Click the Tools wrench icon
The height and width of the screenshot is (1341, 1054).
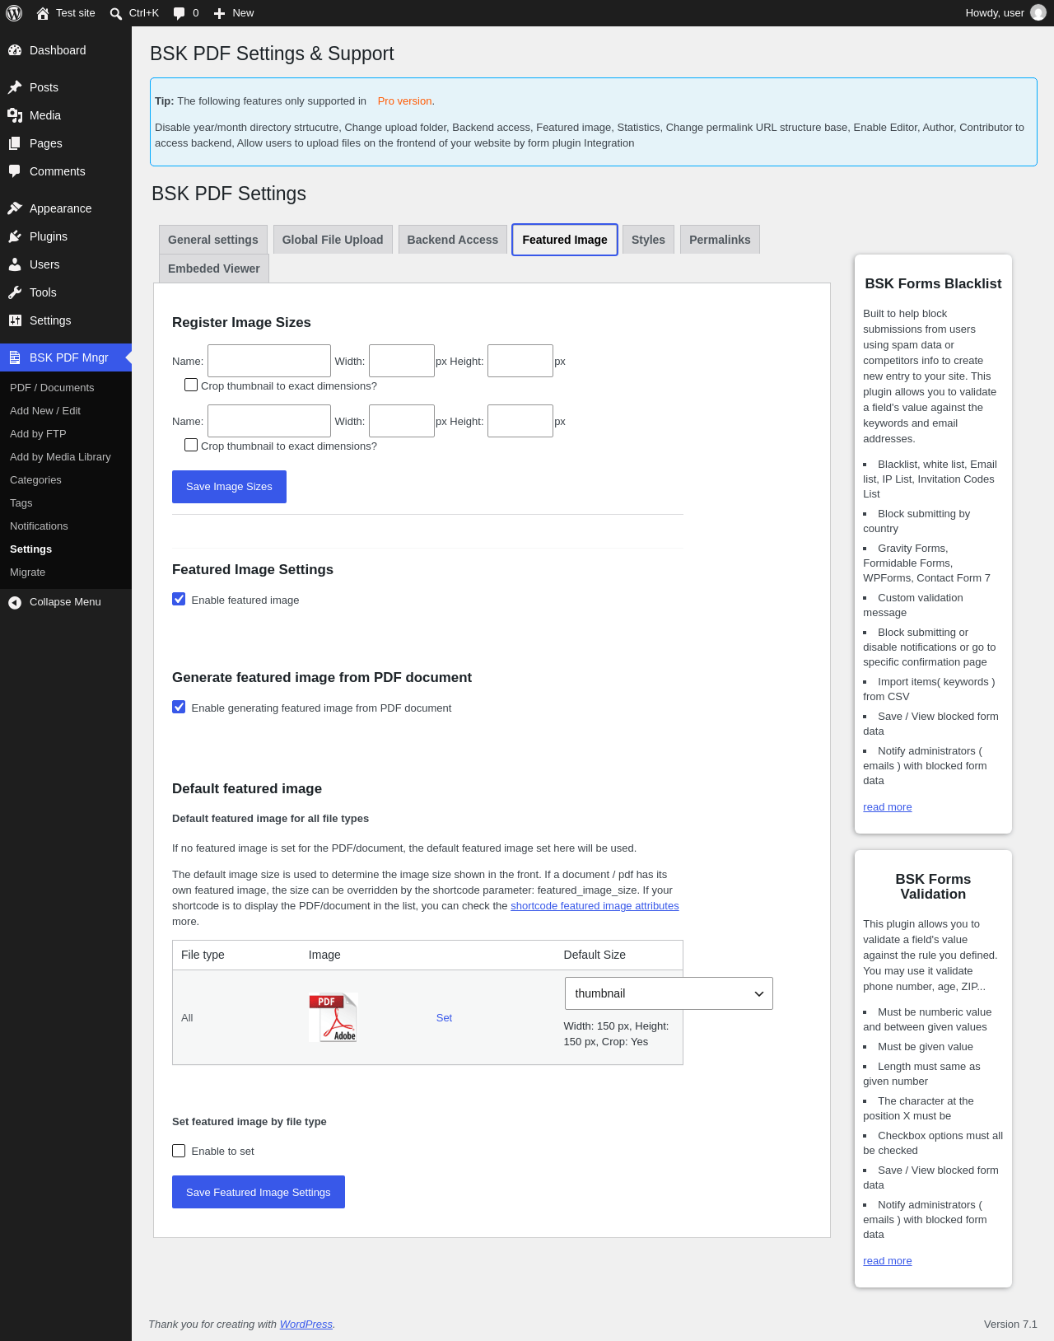pos(15,292)
